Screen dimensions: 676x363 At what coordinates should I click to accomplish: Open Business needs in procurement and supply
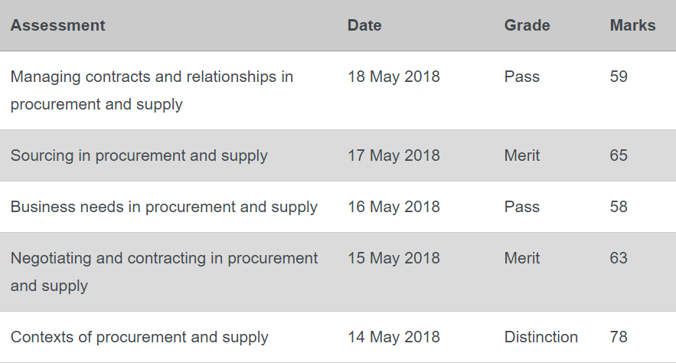tap(164, 207)
